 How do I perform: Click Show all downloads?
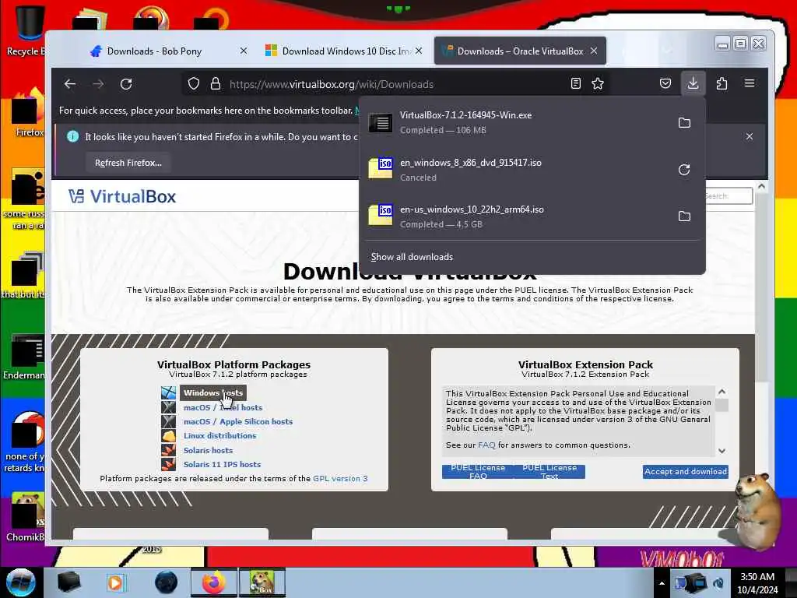click(412, 257)
